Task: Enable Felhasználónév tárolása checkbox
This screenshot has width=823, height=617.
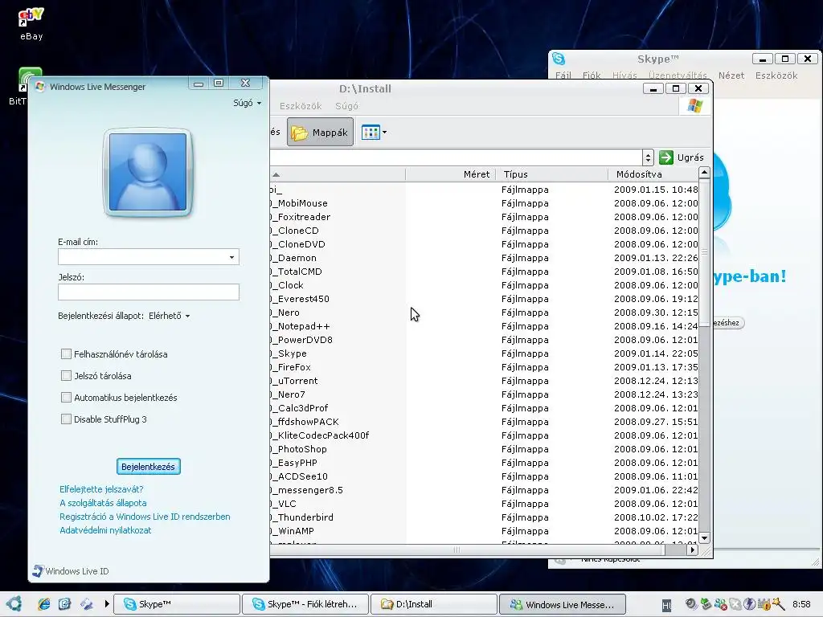Action: [x=66, y=354]
